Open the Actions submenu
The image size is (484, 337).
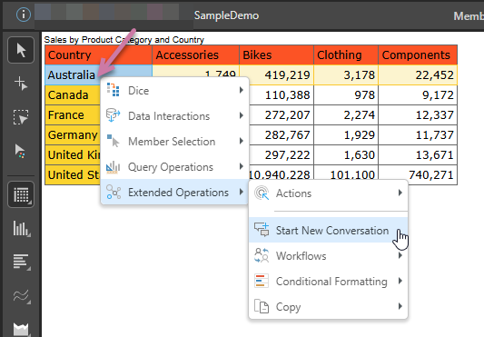tap(329, 193)
